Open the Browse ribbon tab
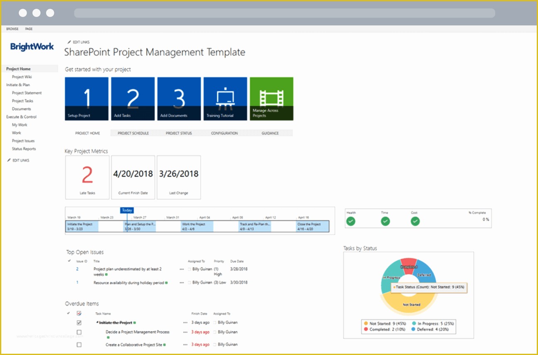 pyautogui.click(x=12, y=29)
